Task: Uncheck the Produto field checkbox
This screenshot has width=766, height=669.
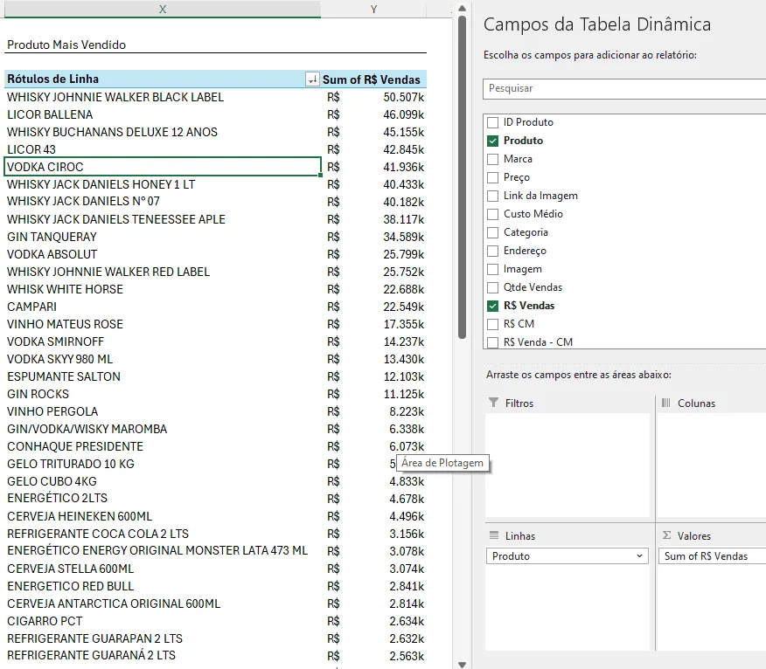Action: [492, 141]
